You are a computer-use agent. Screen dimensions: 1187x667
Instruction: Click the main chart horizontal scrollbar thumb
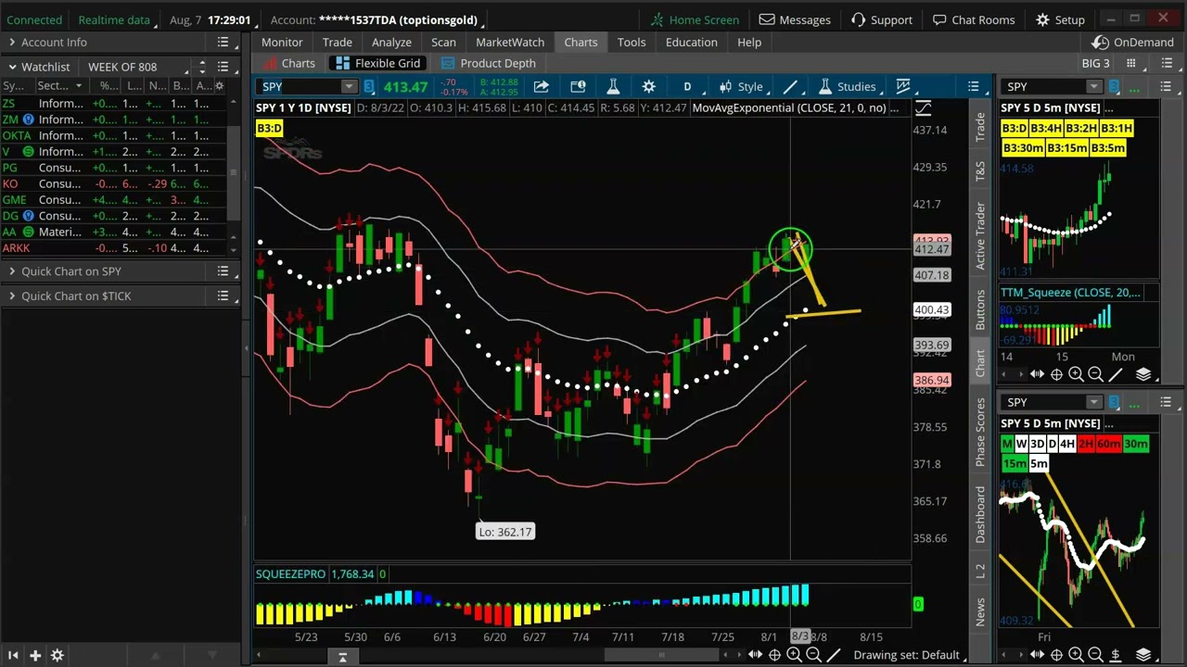[660, 655]
